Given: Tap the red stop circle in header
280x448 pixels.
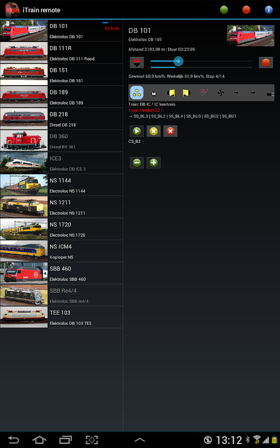Looking at the screenshot, I should click(x=246, y=10).
